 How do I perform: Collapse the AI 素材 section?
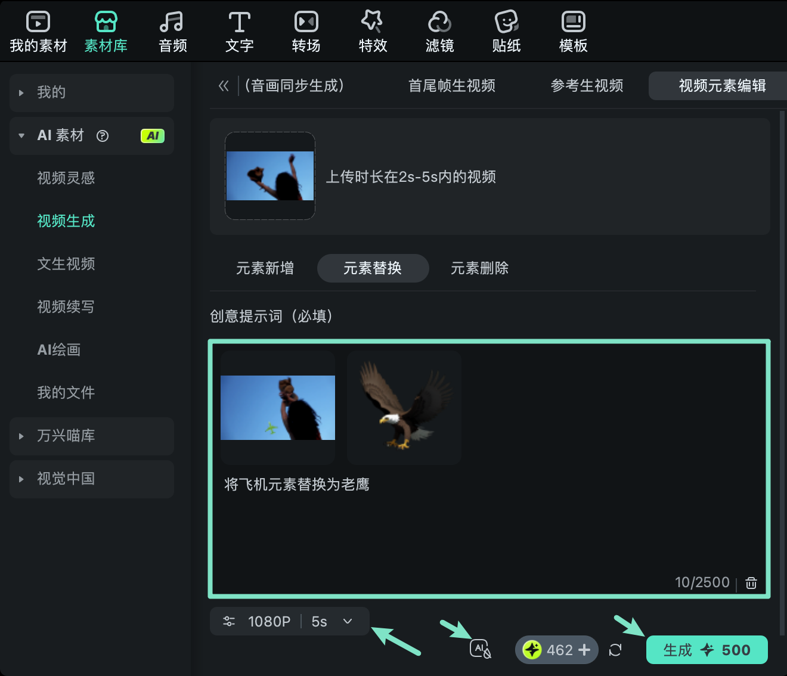point(21,135)
